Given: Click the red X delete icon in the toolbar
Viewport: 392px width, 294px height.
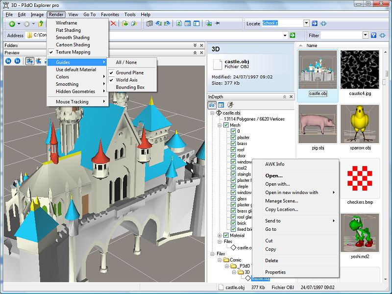Looking at the screenshot, I should click(113, 24).
